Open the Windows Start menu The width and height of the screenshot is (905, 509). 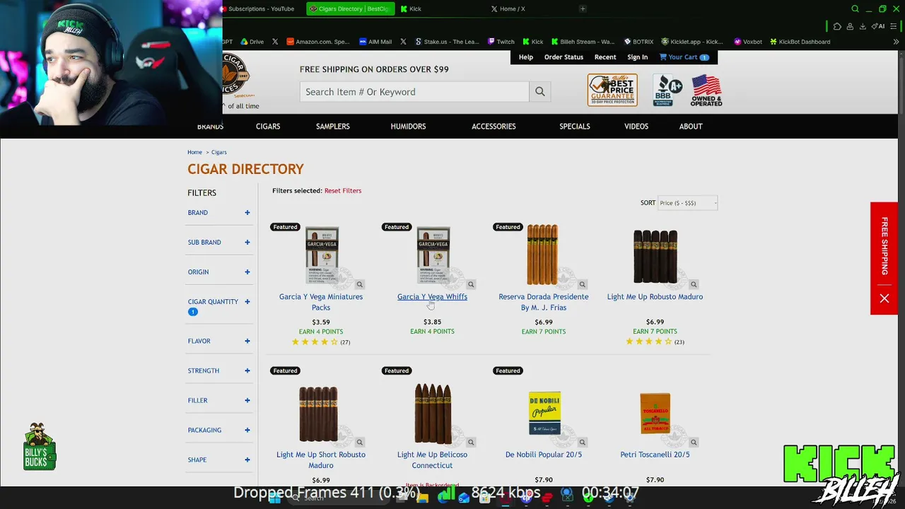point(274,498)
